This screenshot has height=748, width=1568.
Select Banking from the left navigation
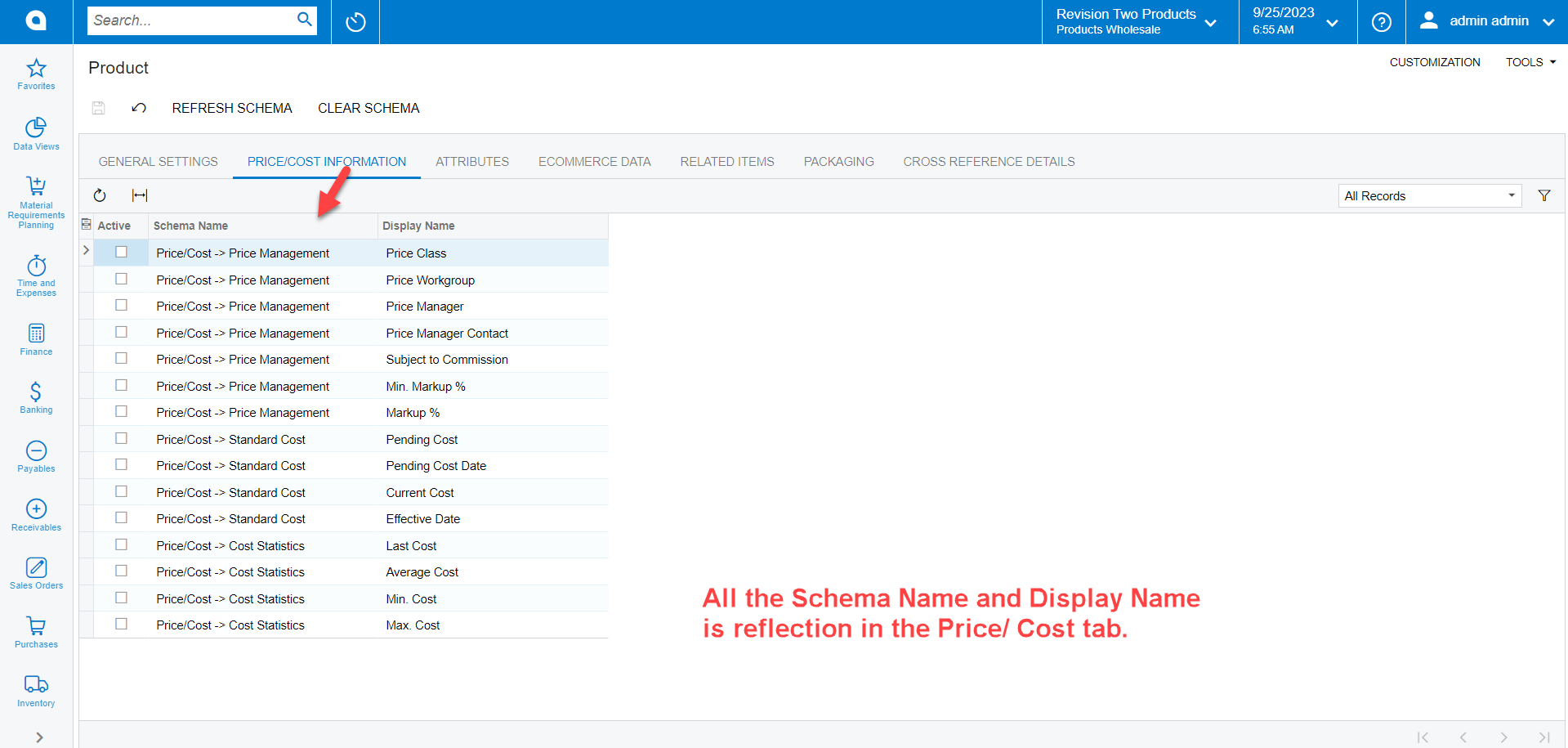(35, 398)
